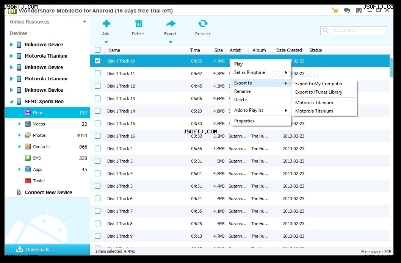The image size is (401, 263).
Task: Select the Videos filmstrip icon
Action: (x=28, y=124)
